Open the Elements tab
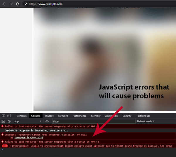This screenshot has width=176, height=157. (21, 116)
